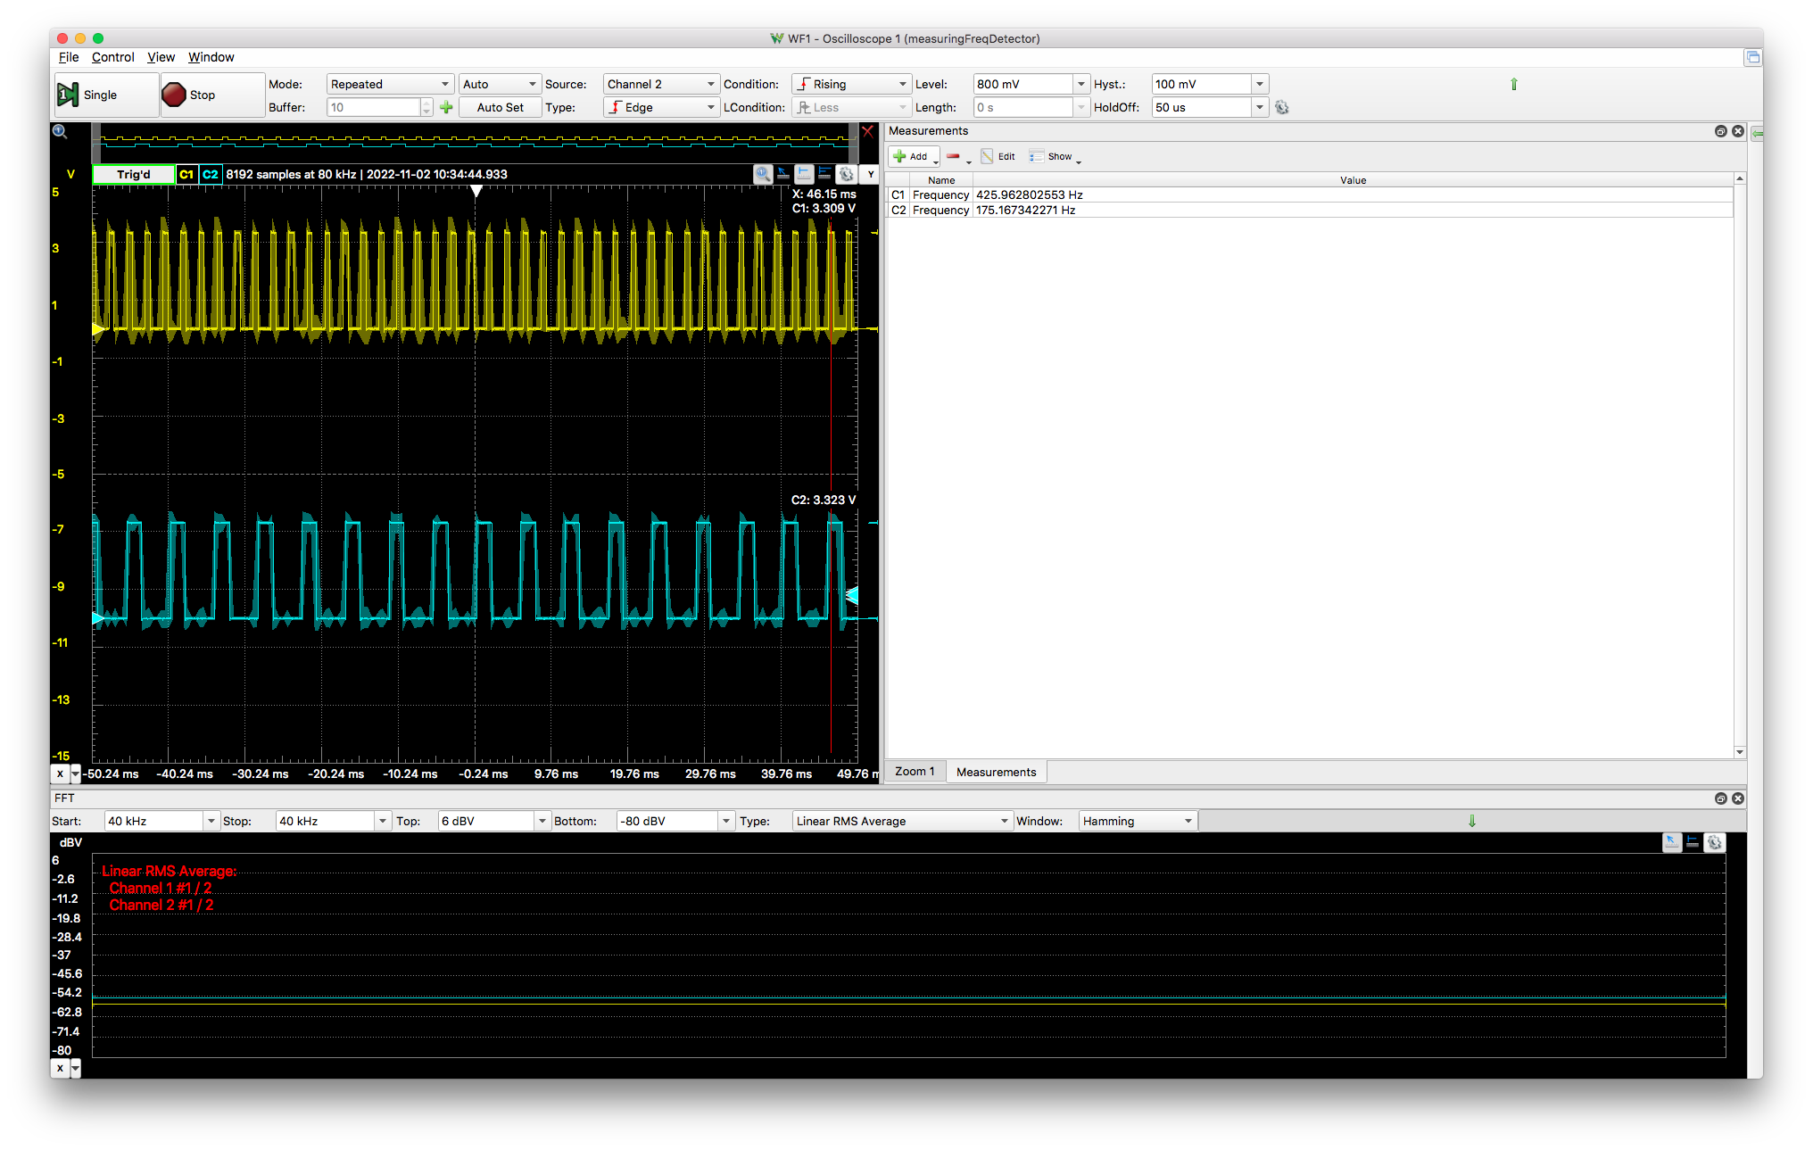The width and height of the screenshot is (1813, 1150).
Task: Expand the Level dropdown at 800 mV
Action: [1081, 84]
